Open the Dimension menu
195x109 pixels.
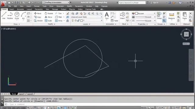pos(60,6)
